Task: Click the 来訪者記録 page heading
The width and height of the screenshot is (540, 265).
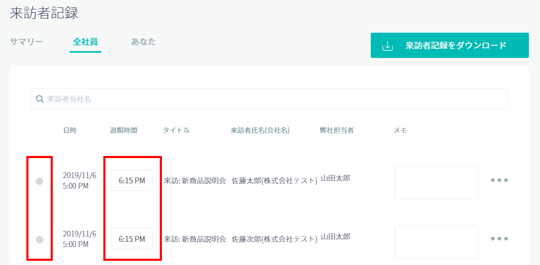Action: pyautogui.click(x=44, y=13)
